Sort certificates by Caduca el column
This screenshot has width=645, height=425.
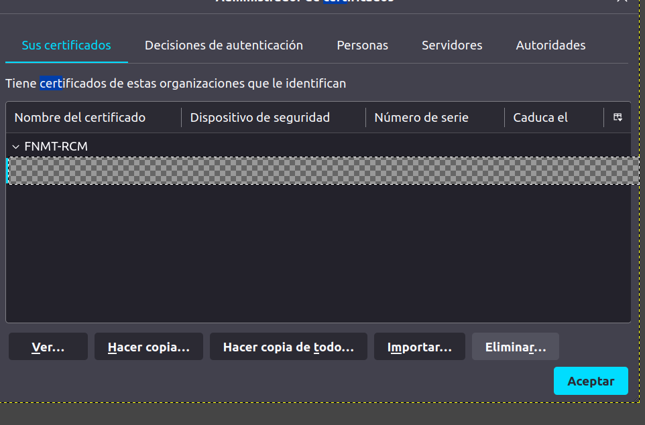(x=553, y=118)
